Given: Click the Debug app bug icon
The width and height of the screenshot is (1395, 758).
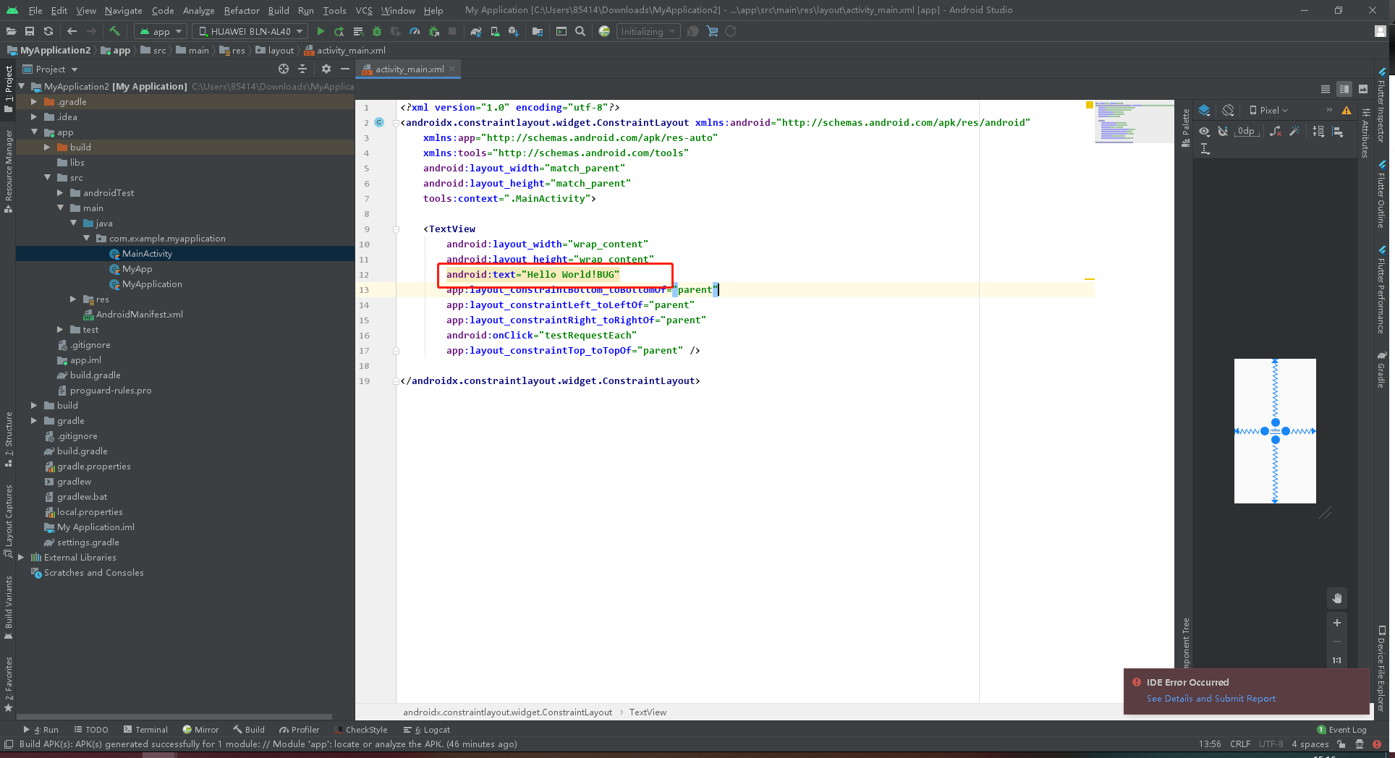Looking at the screenshot, I should click(376, 31).
